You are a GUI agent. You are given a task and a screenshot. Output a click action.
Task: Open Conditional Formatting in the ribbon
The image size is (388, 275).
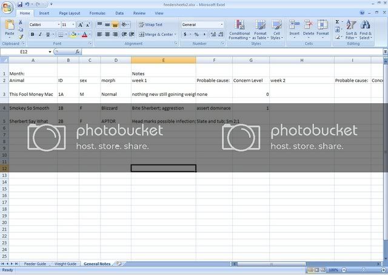pos(239,29)
